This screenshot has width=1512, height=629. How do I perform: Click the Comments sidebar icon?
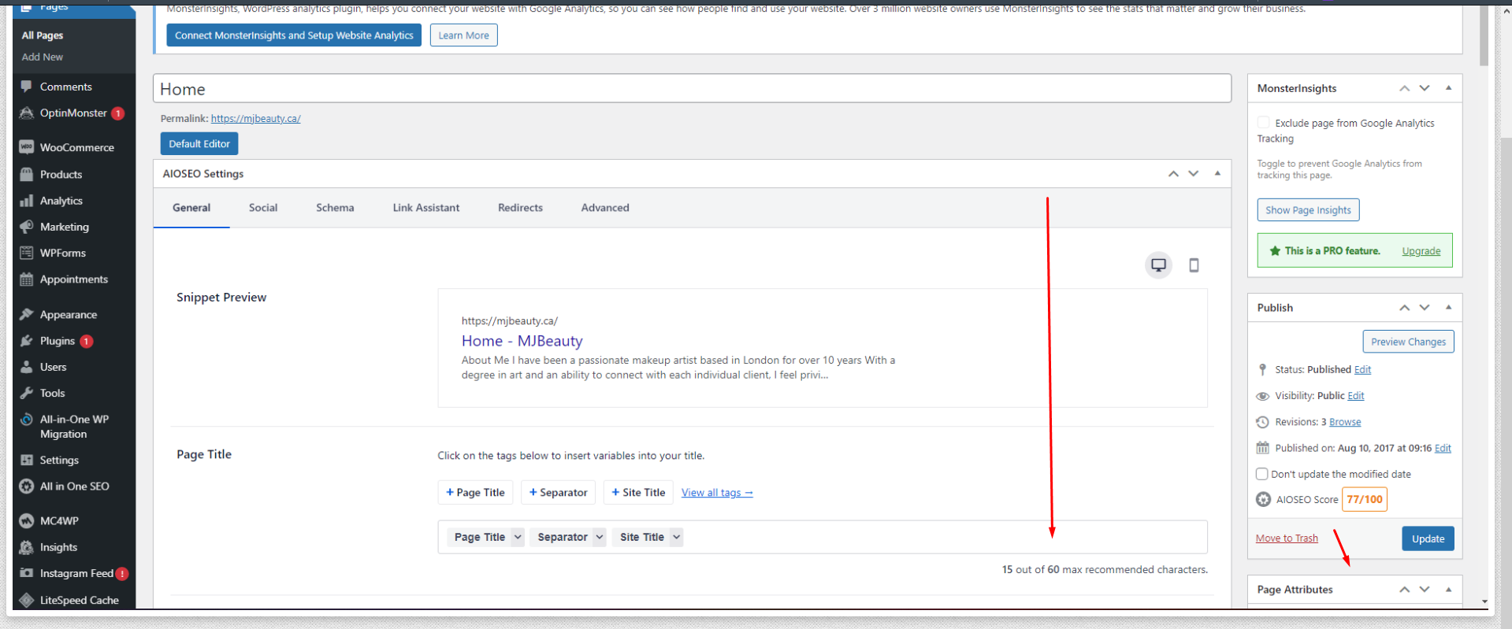pos(27,87)
